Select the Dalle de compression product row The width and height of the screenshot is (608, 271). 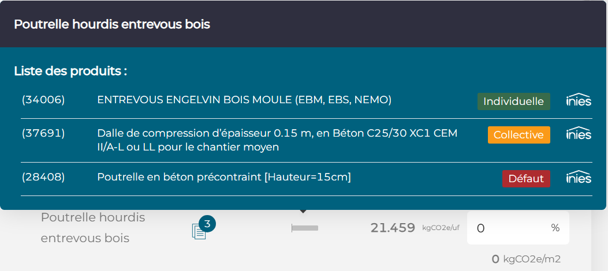[277, 140]
